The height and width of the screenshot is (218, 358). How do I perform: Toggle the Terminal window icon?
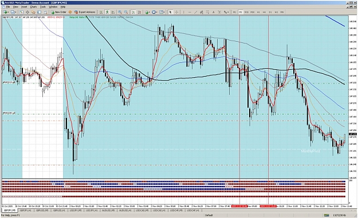tap(40, 12)
